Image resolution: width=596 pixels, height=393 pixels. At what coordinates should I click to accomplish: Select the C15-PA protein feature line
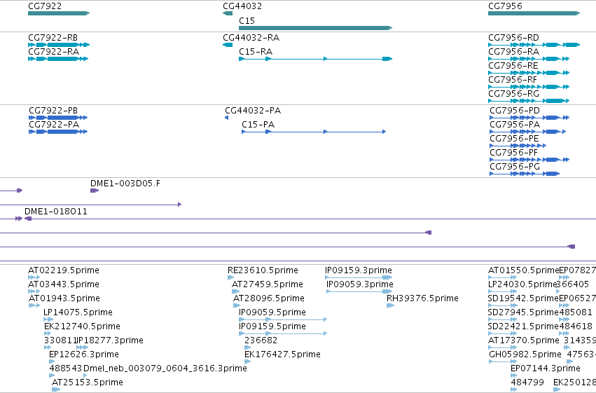coord(314,132)
